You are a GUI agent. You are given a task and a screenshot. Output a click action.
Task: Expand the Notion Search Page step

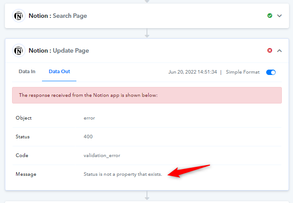[279, 16]
